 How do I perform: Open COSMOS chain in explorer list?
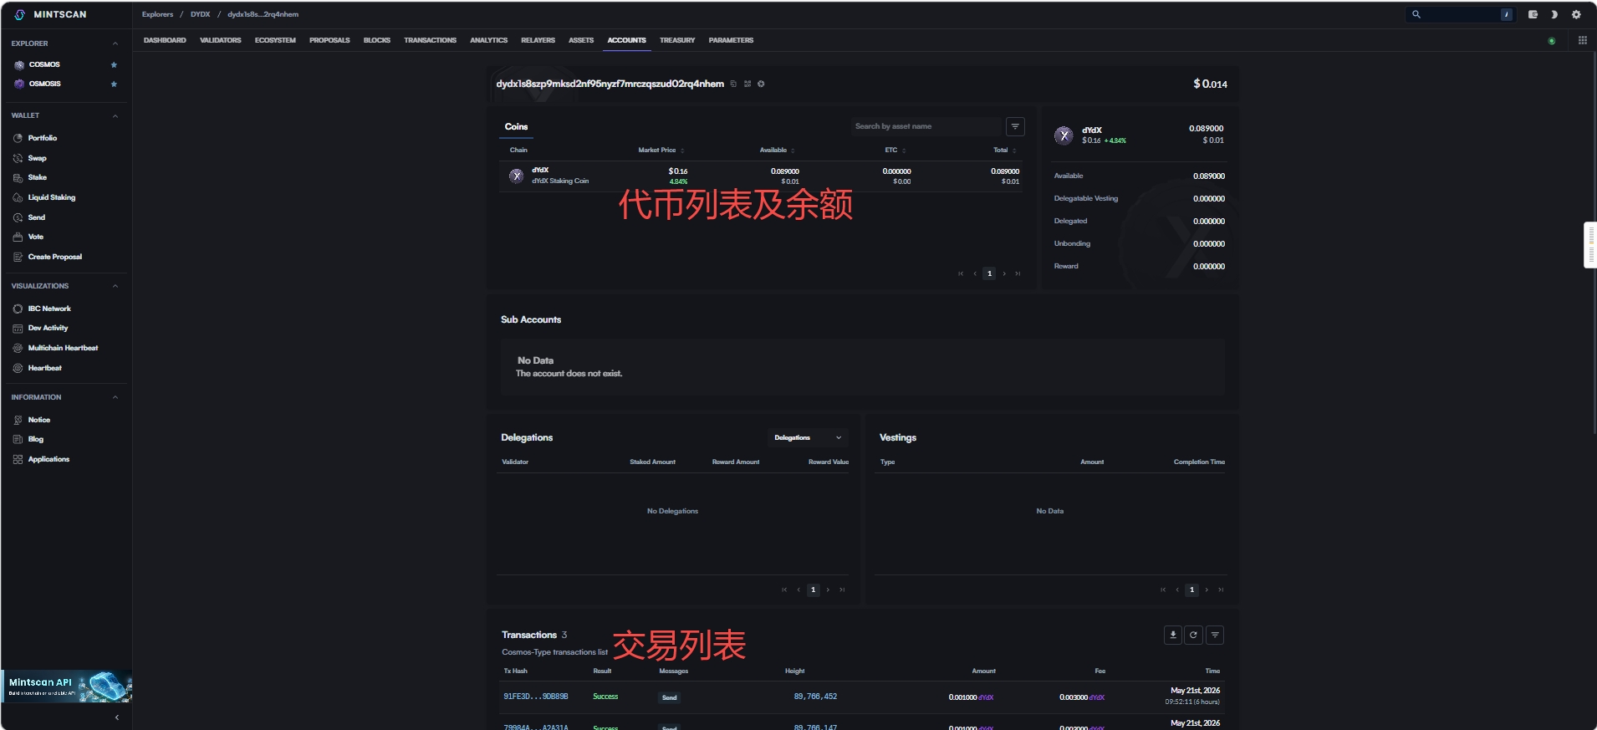44,64
